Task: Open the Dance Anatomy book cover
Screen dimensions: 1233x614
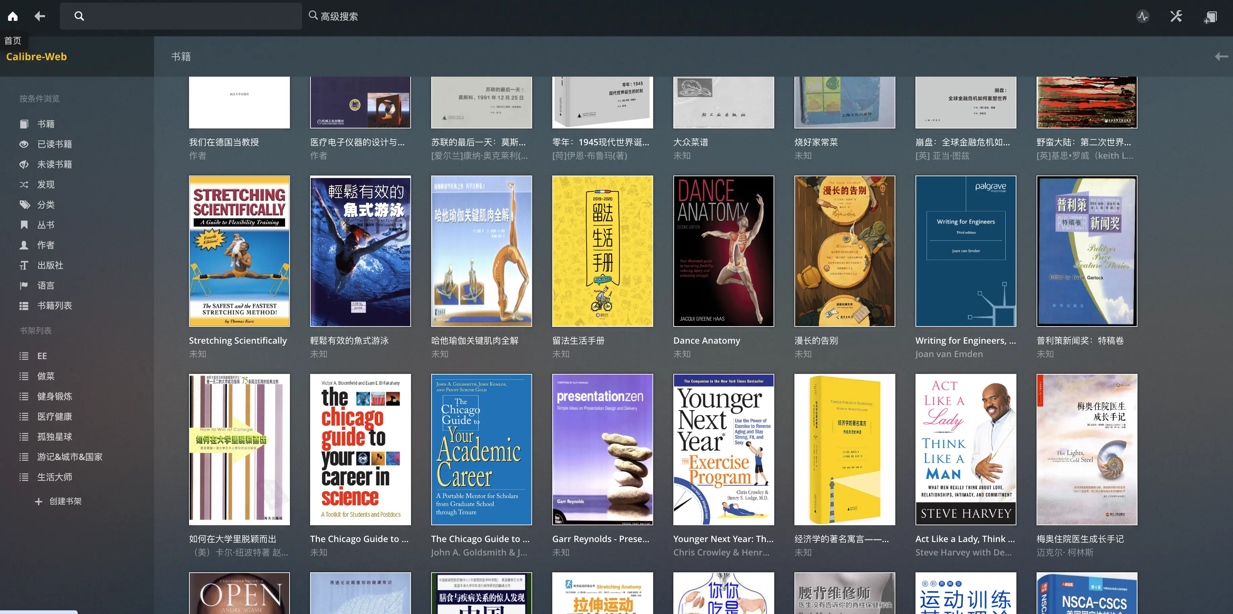Action: click(x=723, y=251)
